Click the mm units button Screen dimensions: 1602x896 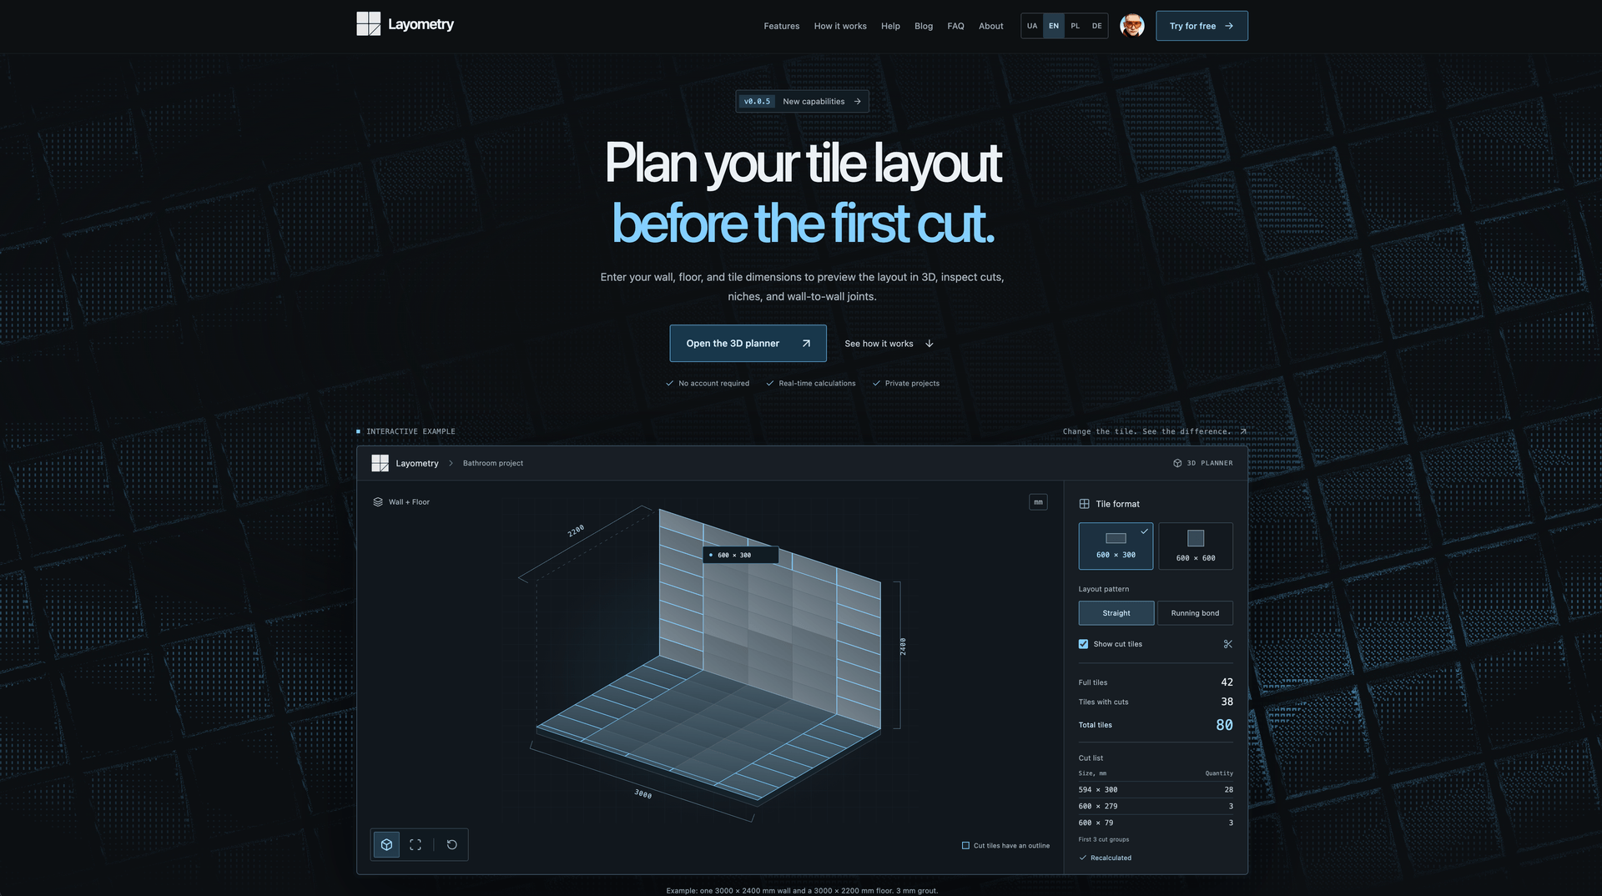[1038, 502]
